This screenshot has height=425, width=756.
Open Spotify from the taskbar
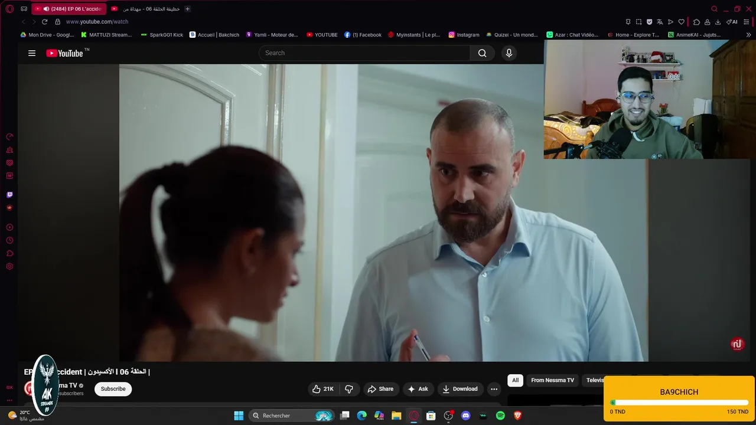pyautogui.click(x=500, y=416)
